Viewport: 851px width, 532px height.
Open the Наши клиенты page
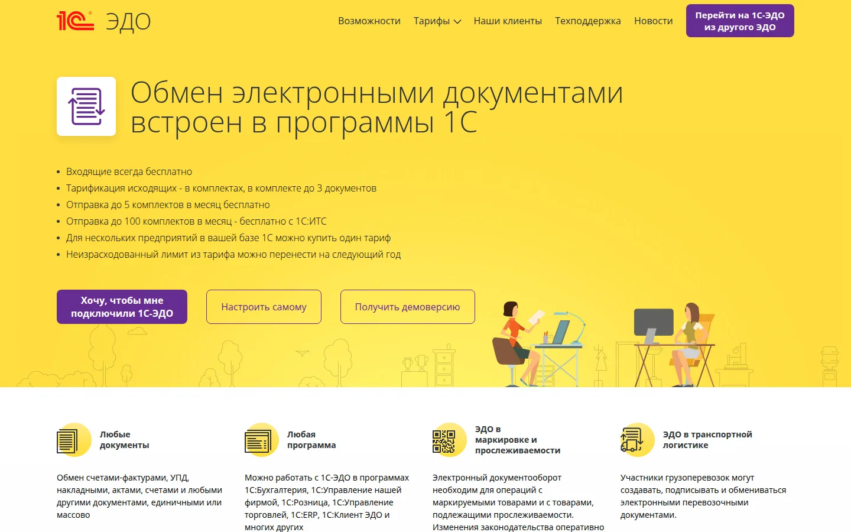point(508,21)
